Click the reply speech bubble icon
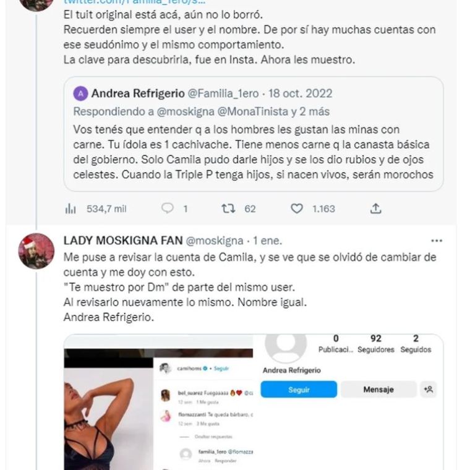 (168, 209)
